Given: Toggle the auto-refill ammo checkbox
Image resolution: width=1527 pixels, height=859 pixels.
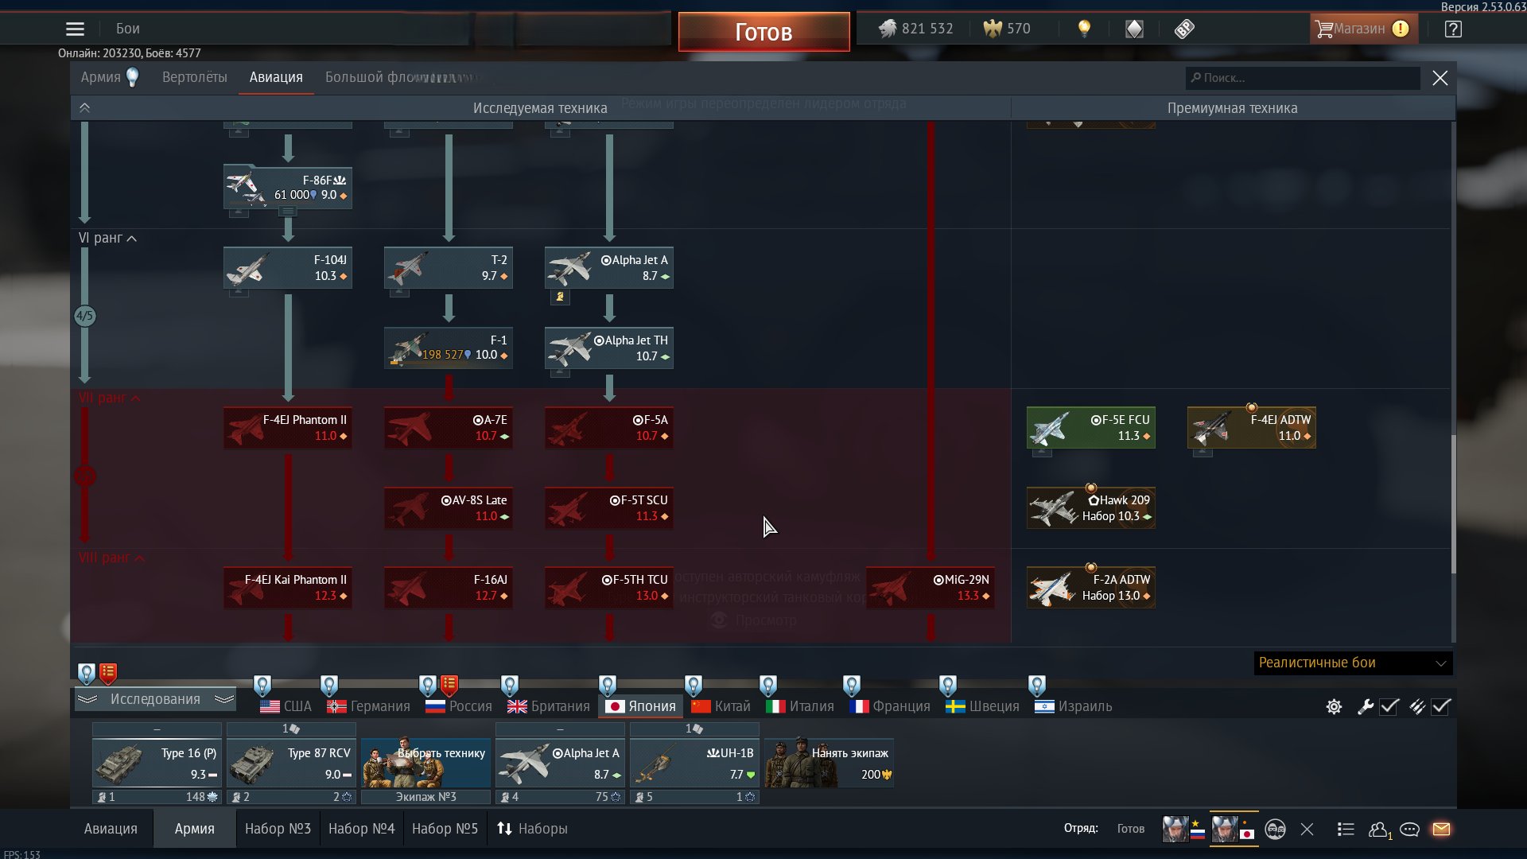Looking at the screenshot, I should pyautogui.click(x=1440, y=706).
